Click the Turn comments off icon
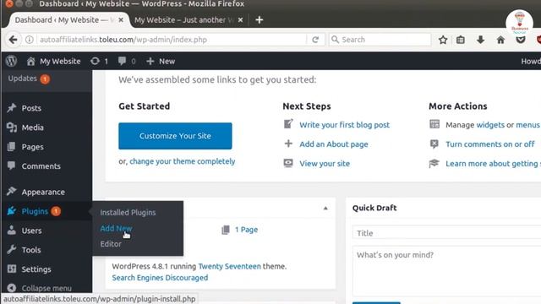541x304 pixels. (x=434, y=144)
